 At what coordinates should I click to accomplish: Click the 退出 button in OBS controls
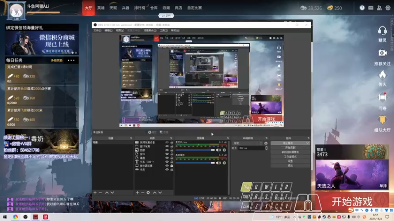(x=290, y=166)
